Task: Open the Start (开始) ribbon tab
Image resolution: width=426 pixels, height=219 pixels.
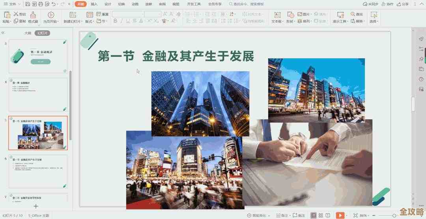Action: [81, 4]
